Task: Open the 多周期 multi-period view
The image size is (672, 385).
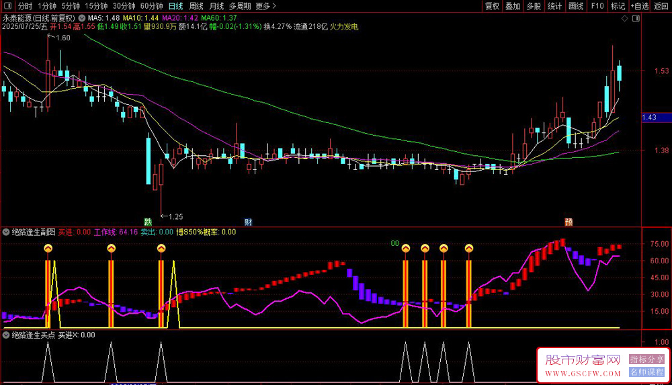Action: tap(240, 6)
